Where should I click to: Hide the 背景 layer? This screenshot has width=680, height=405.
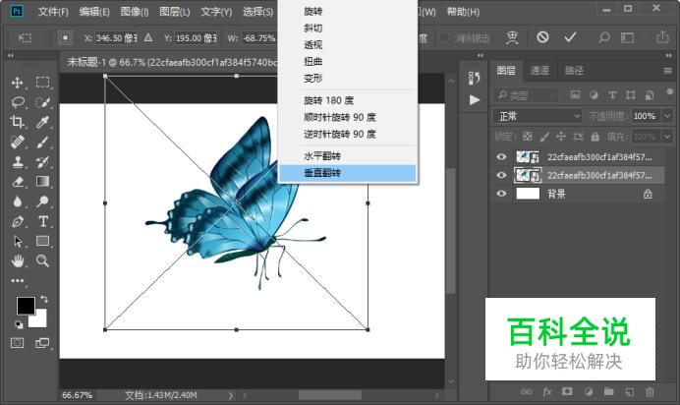(x=501, y=194)
